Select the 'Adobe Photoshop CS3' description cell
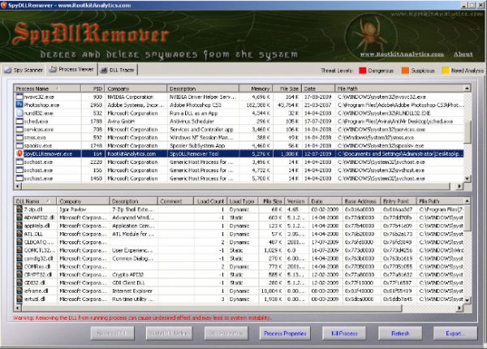487x349 pixels. coord(203,105)
